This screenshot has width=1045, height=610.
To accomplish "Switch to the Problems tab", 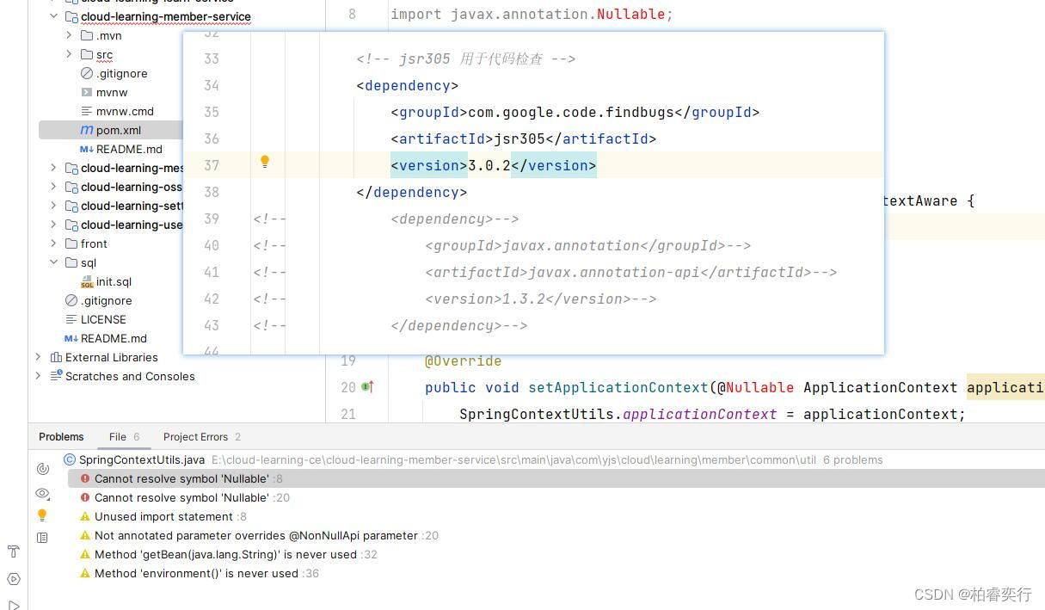I will (x=61, y=437).
